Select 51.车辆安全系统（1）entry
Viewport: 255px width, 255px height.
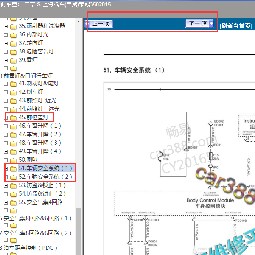[x=46, y=168]
